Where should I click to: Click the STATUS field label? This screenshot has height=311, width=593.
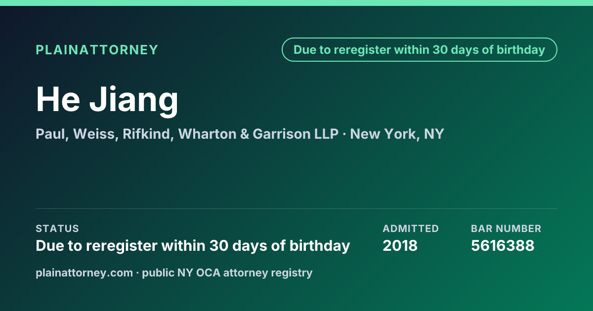coord(57,229)
